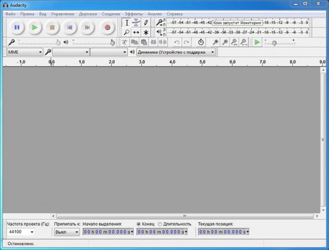Select the Time Shift arrows tool
This screenshot has height=250, width=329.
tap(136, 32)
